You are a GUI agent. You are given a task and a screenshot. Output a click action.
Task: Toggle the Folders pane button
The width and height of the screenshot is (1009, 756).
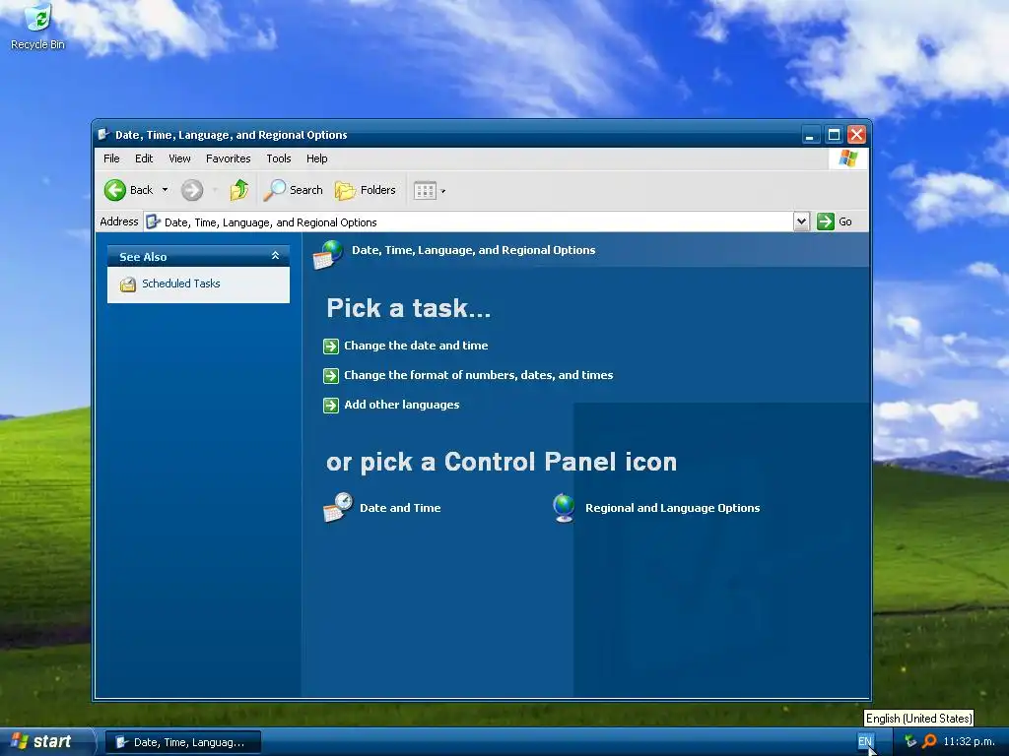coord(365,190)
